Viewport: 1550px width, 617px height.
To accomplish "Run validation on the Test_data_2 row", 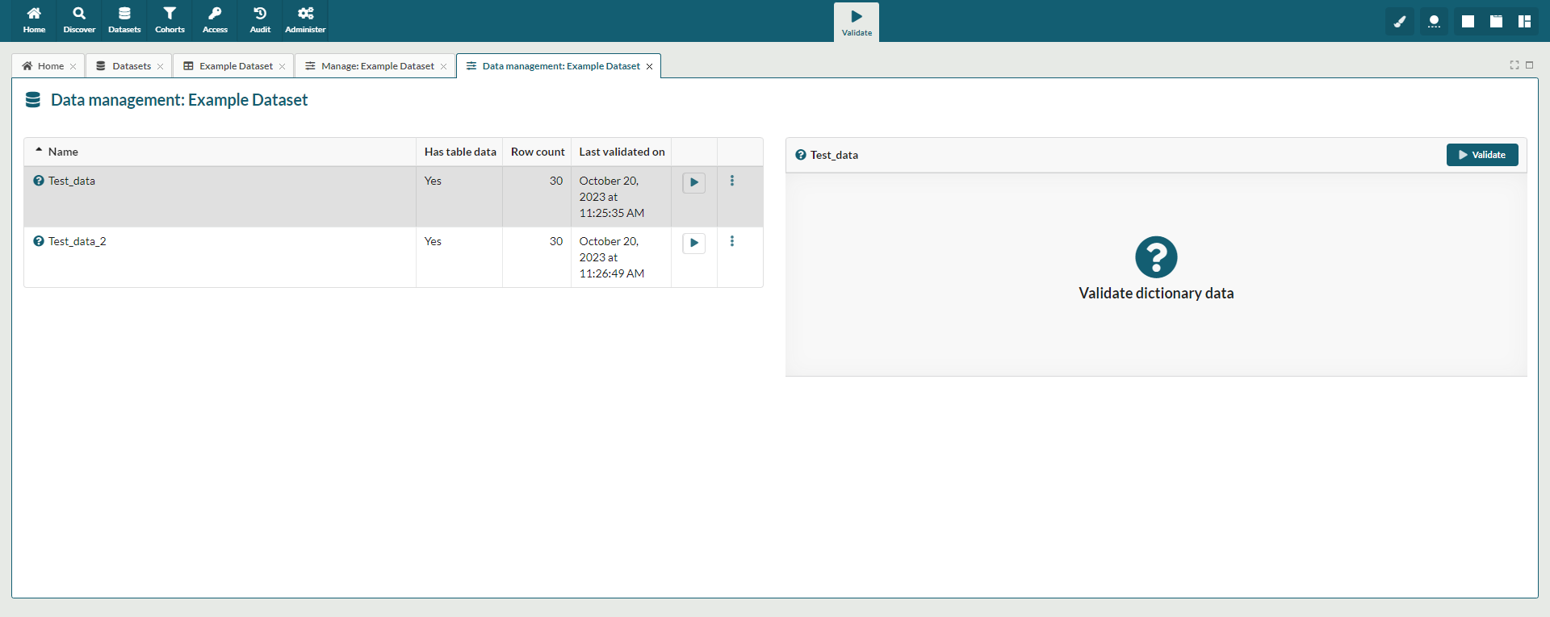I will (x=693, y=243).
